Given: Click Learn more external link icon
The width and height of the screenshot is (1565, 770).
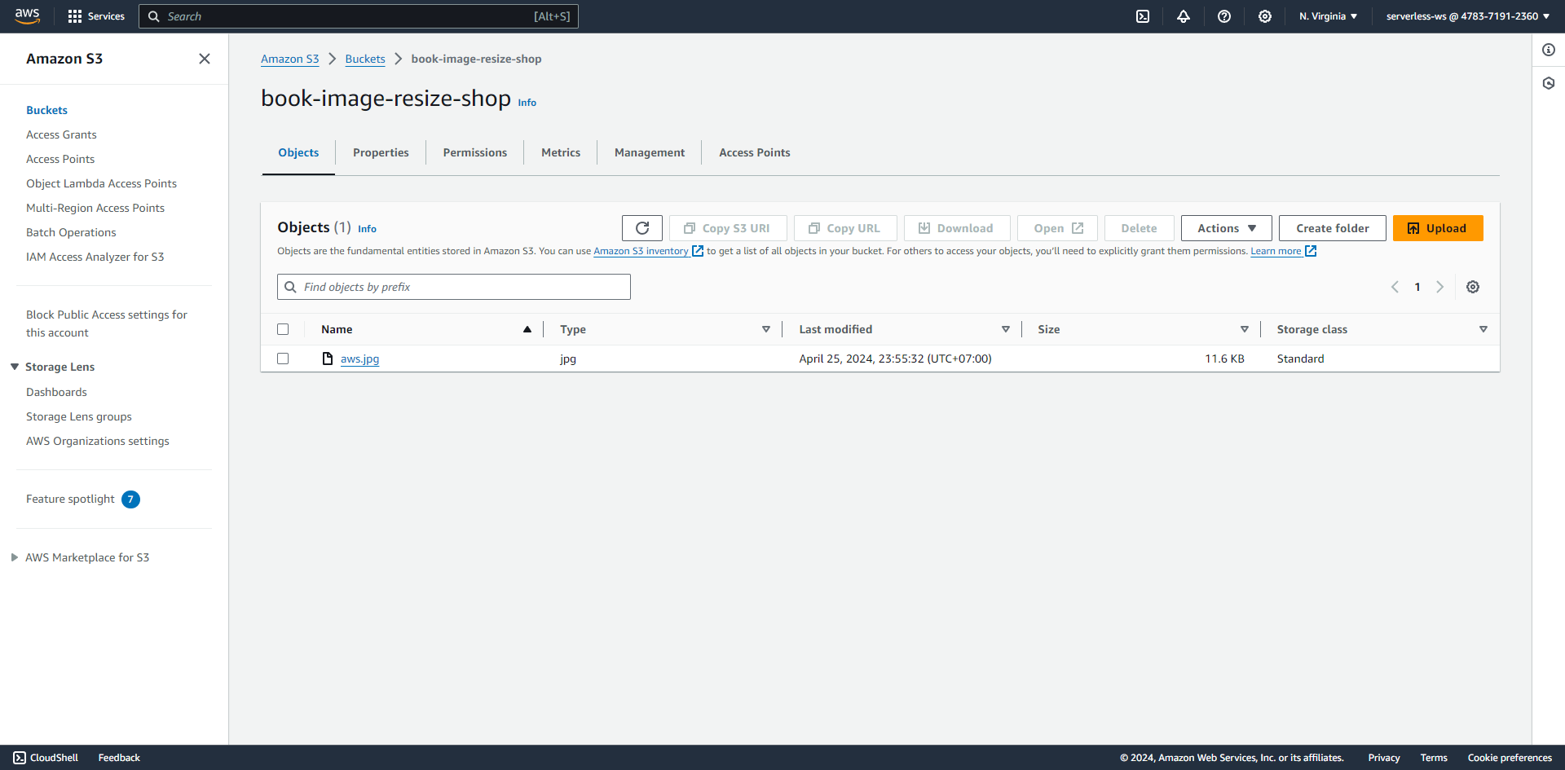Looking at the screenshot, I should (1311, 251).
